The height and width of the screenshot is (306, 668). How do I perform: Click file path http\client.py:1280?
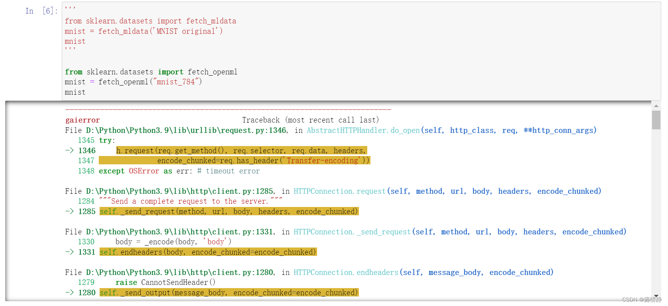180,273
